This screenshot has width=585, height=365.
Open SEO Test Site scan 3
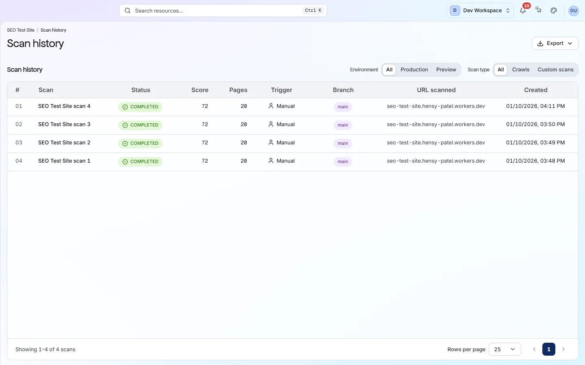[x=64, y=125]
